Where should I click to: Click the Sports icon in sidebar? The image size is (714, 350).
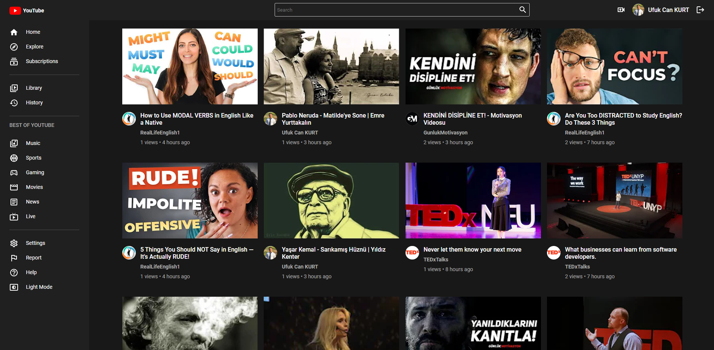click(x=14, y=158)
